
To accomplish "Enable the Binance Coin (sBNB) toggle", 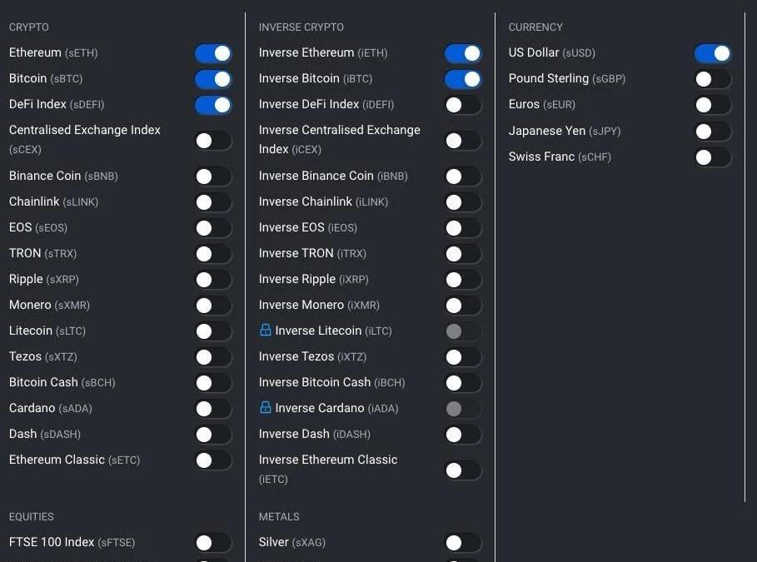I will (213, 177).
